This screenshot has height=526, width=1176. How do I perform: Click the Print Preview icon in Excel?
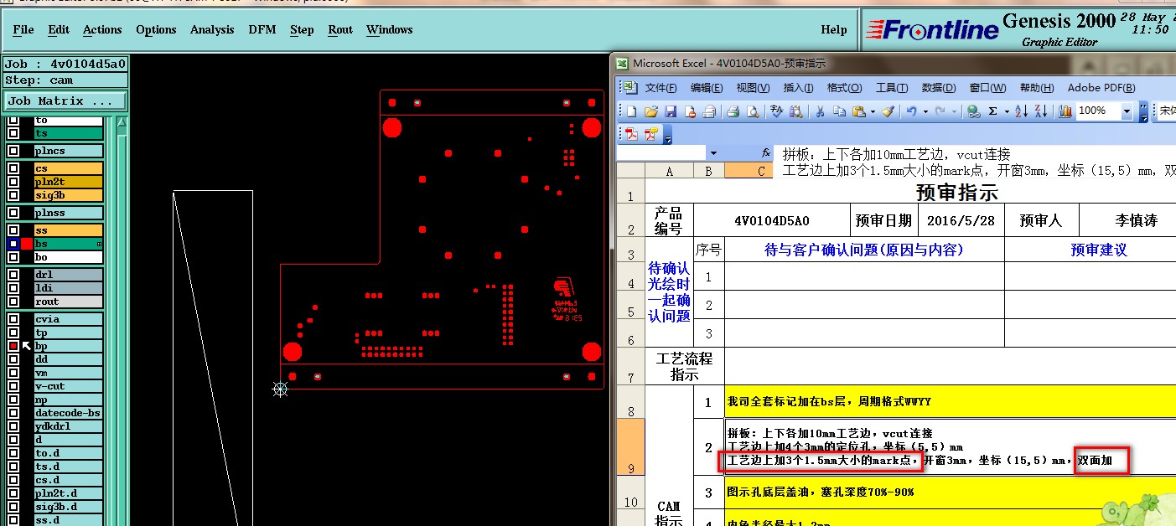[753, 111]
